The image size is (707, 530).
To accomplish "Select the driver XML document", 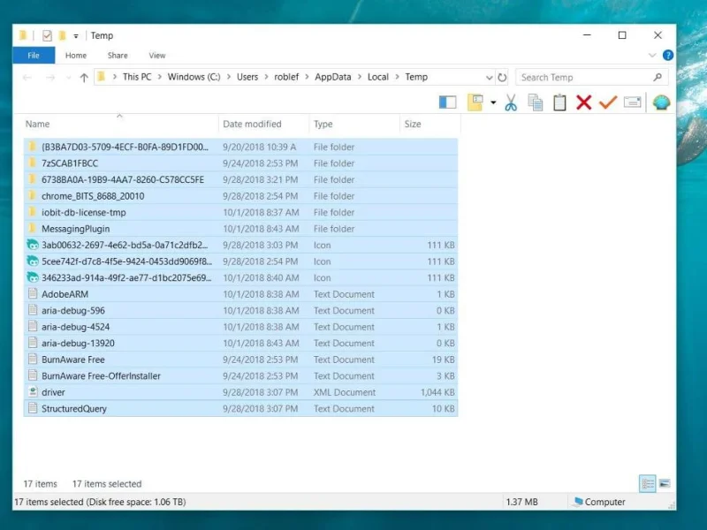I will point(240,392).
